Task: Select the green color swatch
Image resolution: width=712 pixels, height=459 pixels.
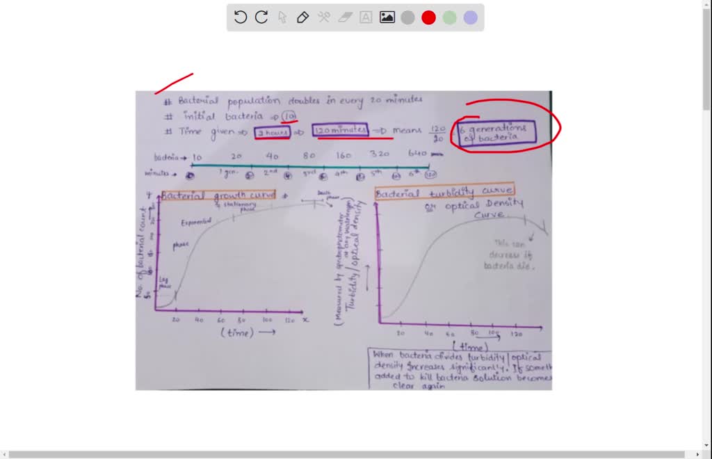Action: click(x=449, y=17)
